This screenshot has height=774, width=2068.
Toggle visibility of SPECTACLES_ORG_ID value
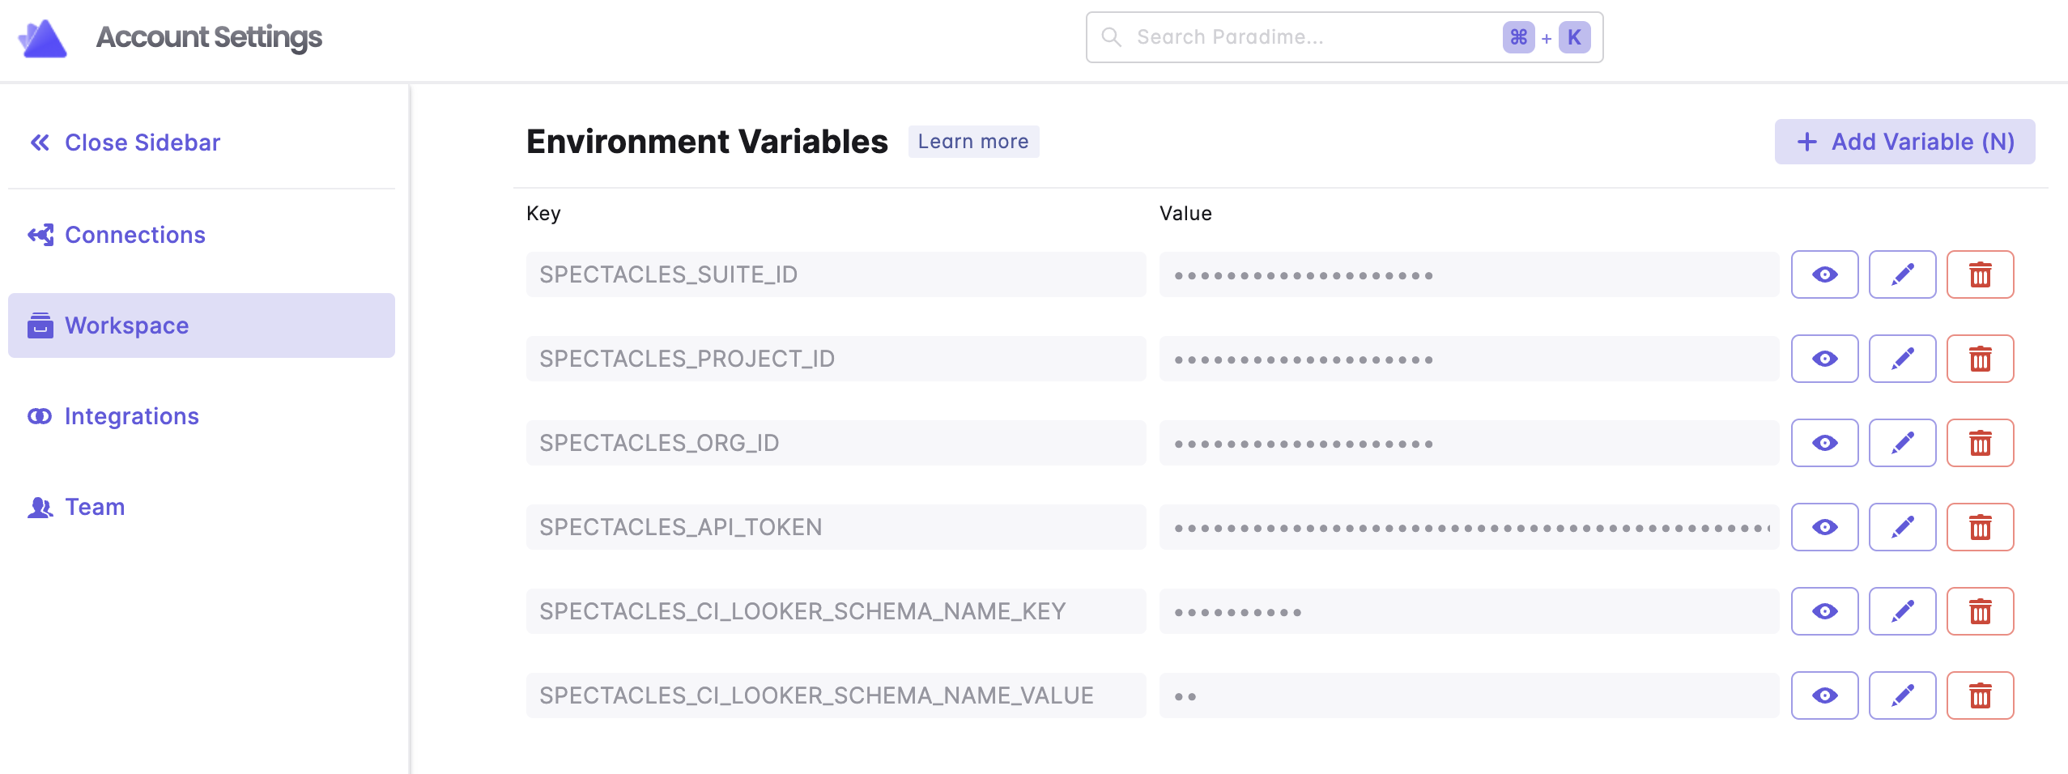coord(1824,443)
